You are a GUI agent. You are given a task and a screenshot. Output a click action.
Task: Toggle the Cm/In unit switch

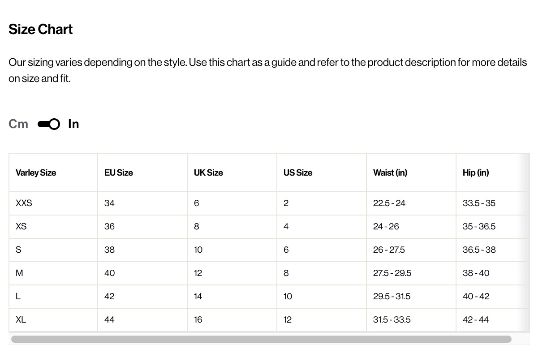tap(49, 124)
